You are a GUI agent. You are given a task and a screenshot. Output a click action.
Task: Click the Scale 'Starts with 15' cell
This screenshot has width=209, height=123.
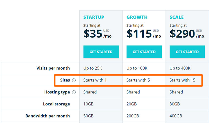(182, 80)
